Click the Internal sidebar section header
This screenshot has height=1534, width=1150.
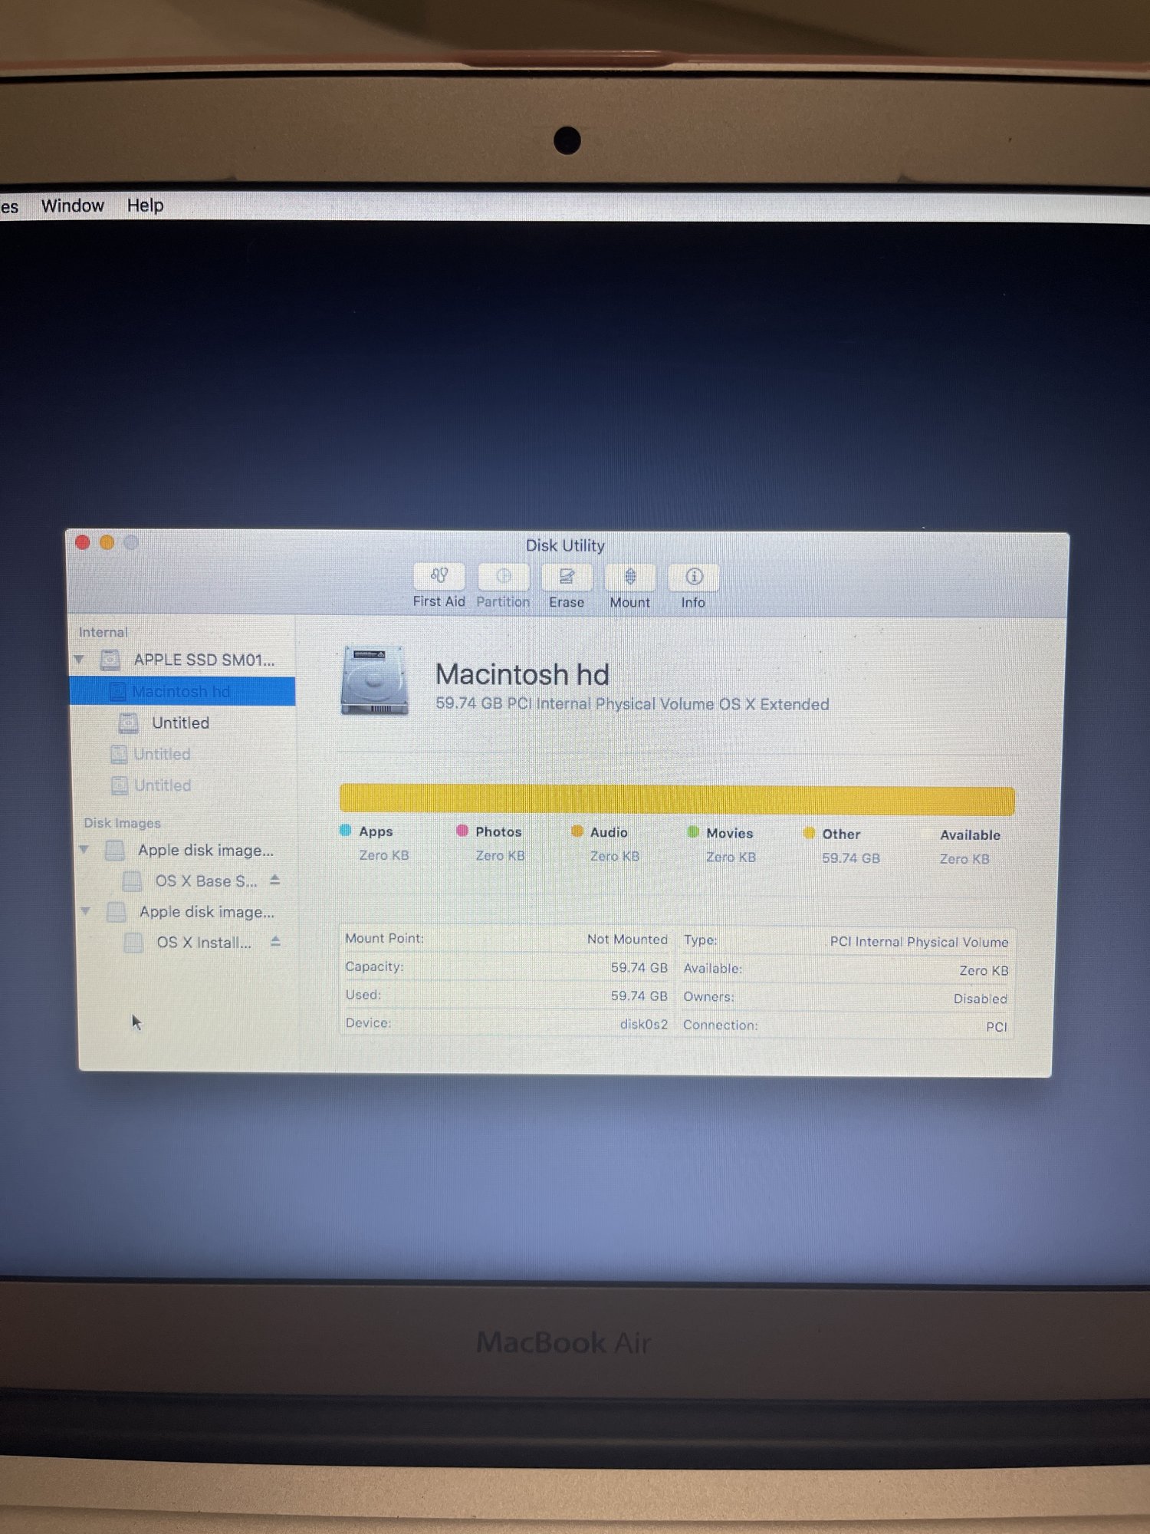[103, 633]
